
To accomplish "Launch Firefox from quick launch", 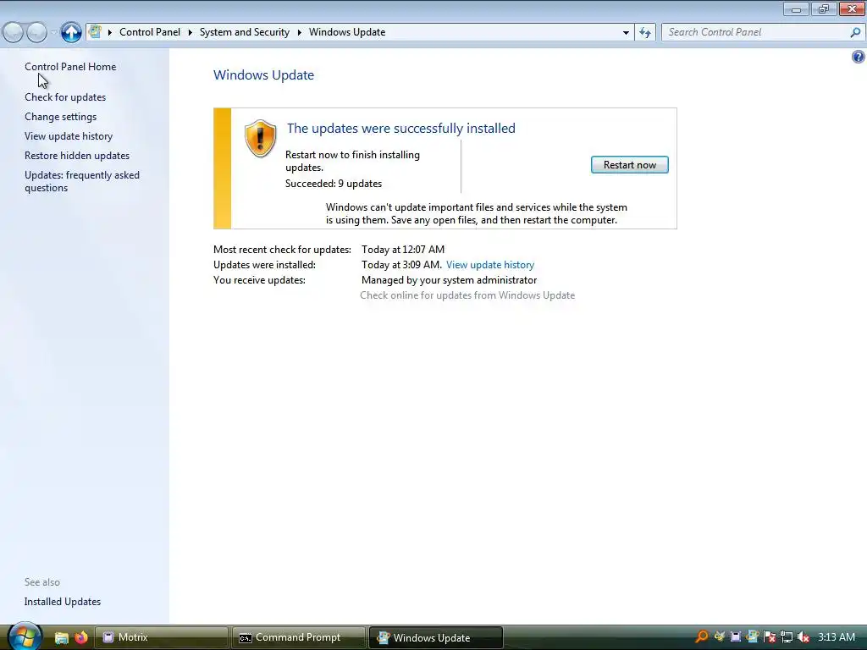I will [x=81, y=637].
